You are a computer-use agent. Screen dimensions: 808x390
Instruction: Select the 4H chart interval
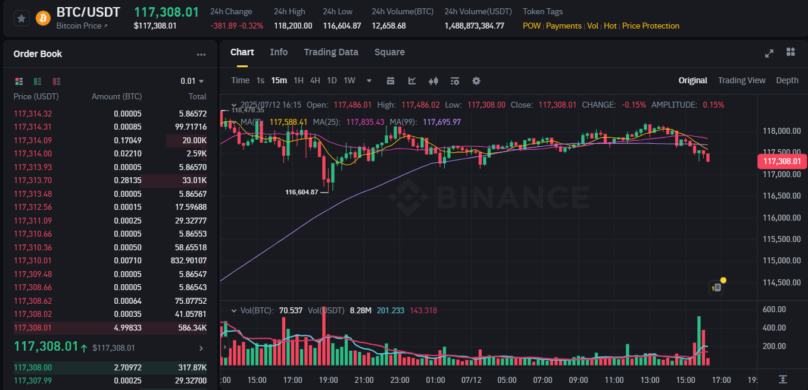(315, 80)
